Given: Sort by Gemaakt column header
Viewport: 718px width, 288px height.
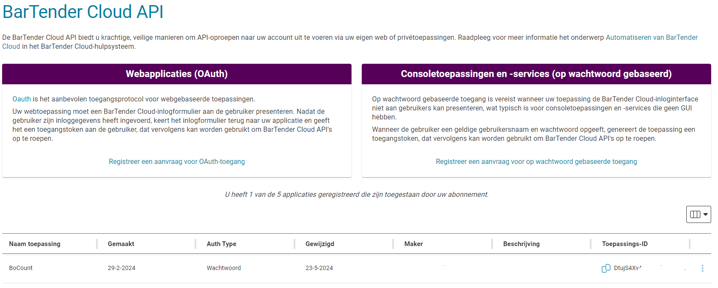Looking at the screenshot, I should click(121, 244).
